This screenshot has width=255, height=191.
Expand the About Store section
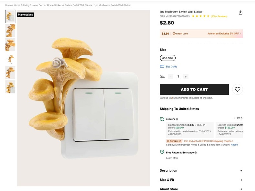coord(241,189)
